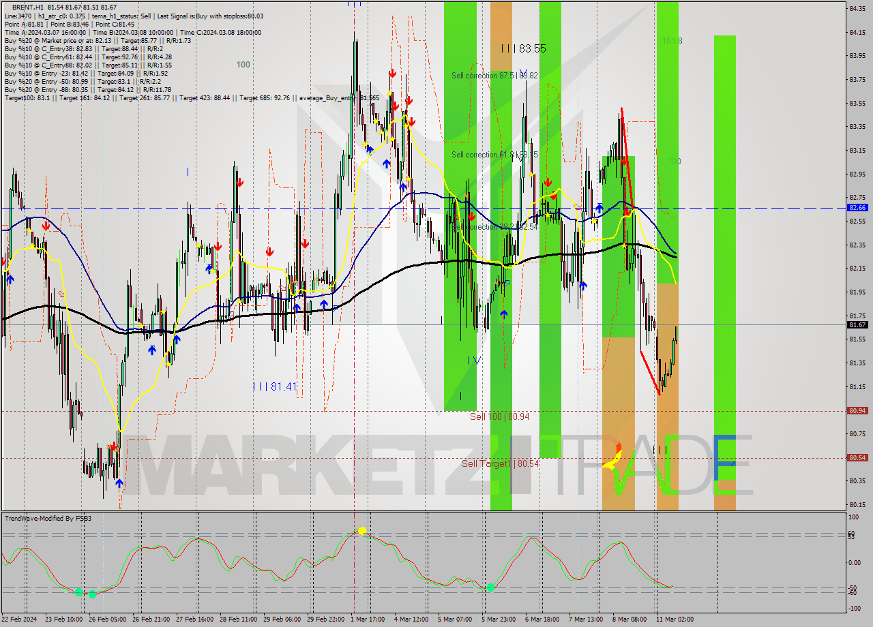This screenshot has height=627, width=873.
Task: Select the 'Sell 100 | 80.94' level label
Action: point(499,416)
